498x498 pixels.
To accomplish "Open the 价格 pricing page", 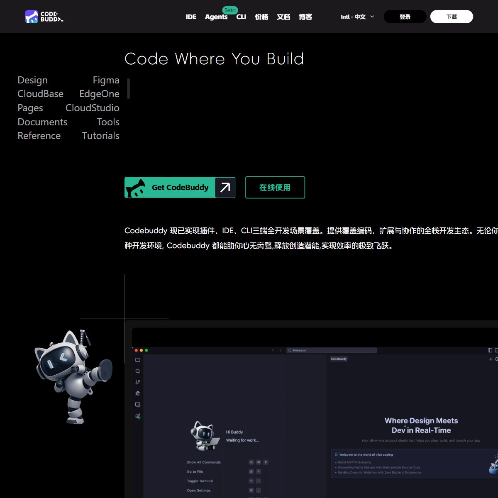I will [261, 17].
